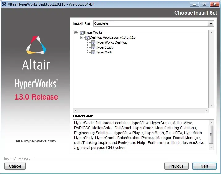
Task: Click the Description text area
Action: tap(141, 135)
